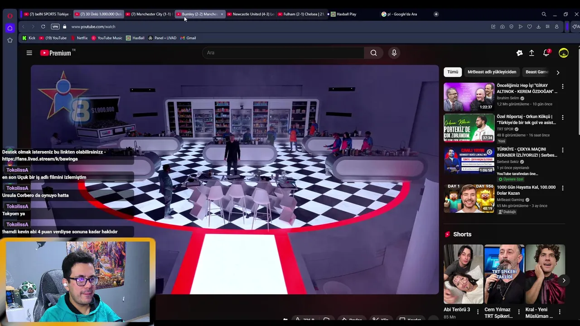Show more Shorts with next arrow

(x=564, y=280)
